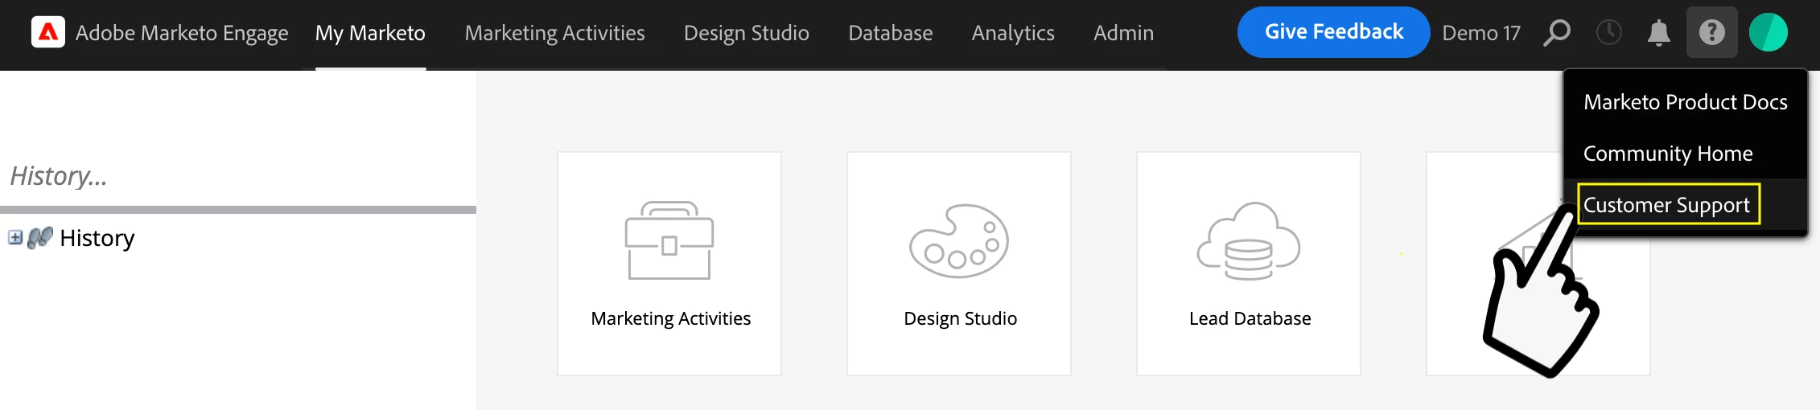Click the Lead Database cloud icon
Viewport: 1820px width, 410px height.
[1249, 240]
